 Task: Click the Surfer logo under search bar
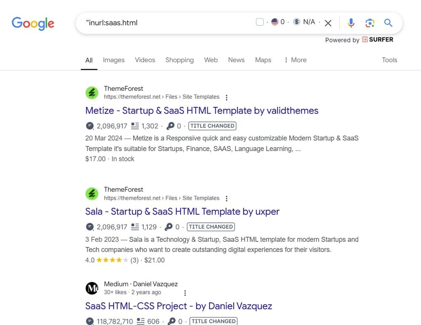pos(378,40)
